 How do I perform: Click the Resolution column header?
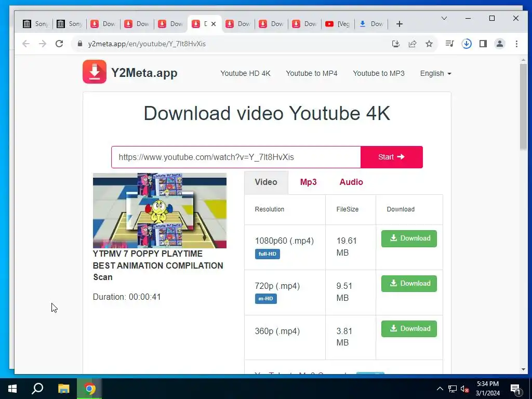click(270, 209)
